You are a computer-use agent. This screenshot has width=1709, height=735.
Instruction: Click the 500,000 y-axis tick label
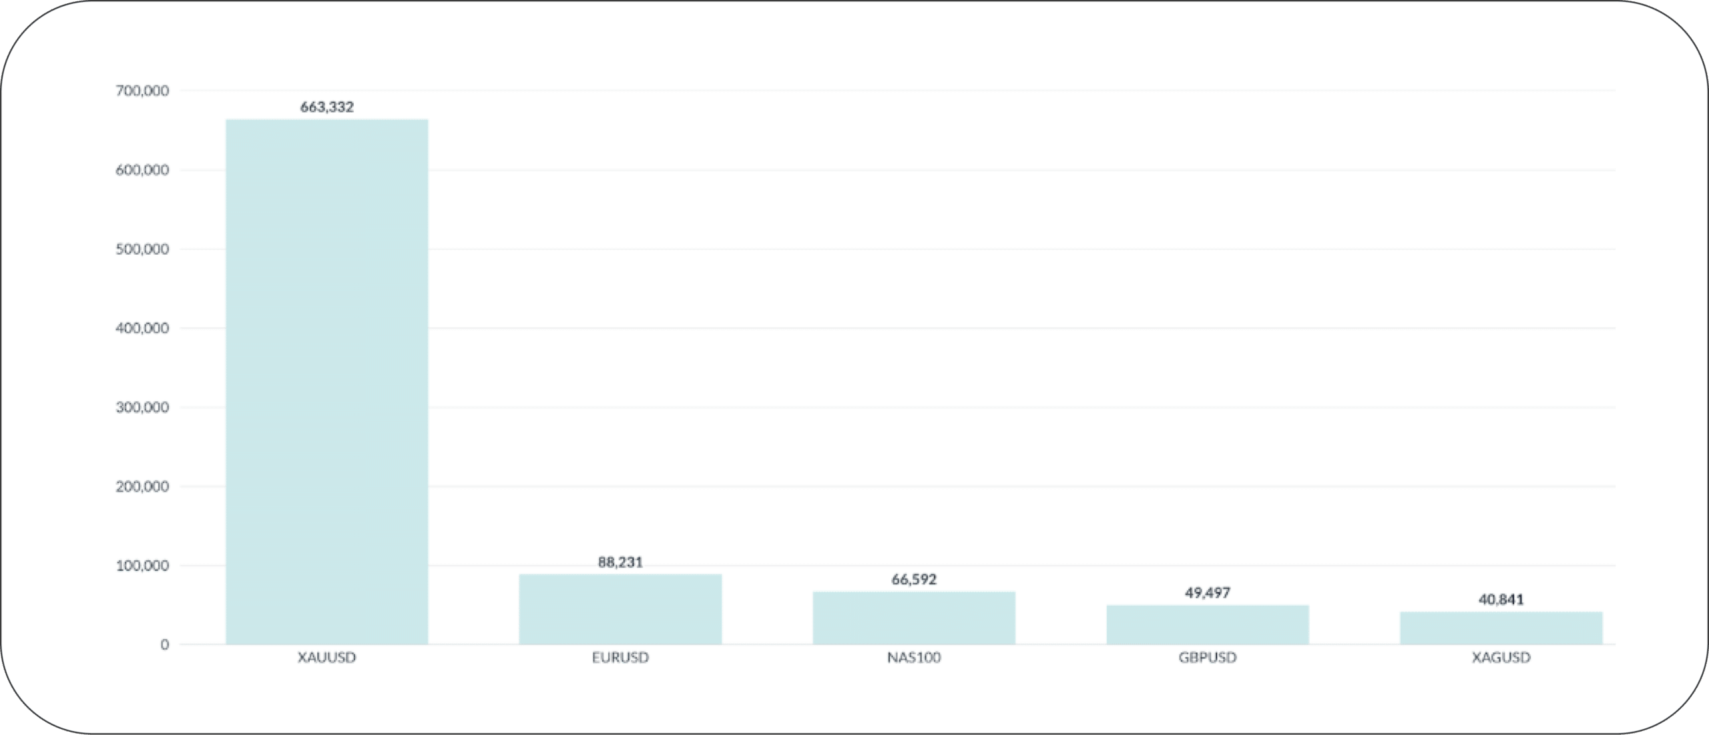(x=142, y=249)
